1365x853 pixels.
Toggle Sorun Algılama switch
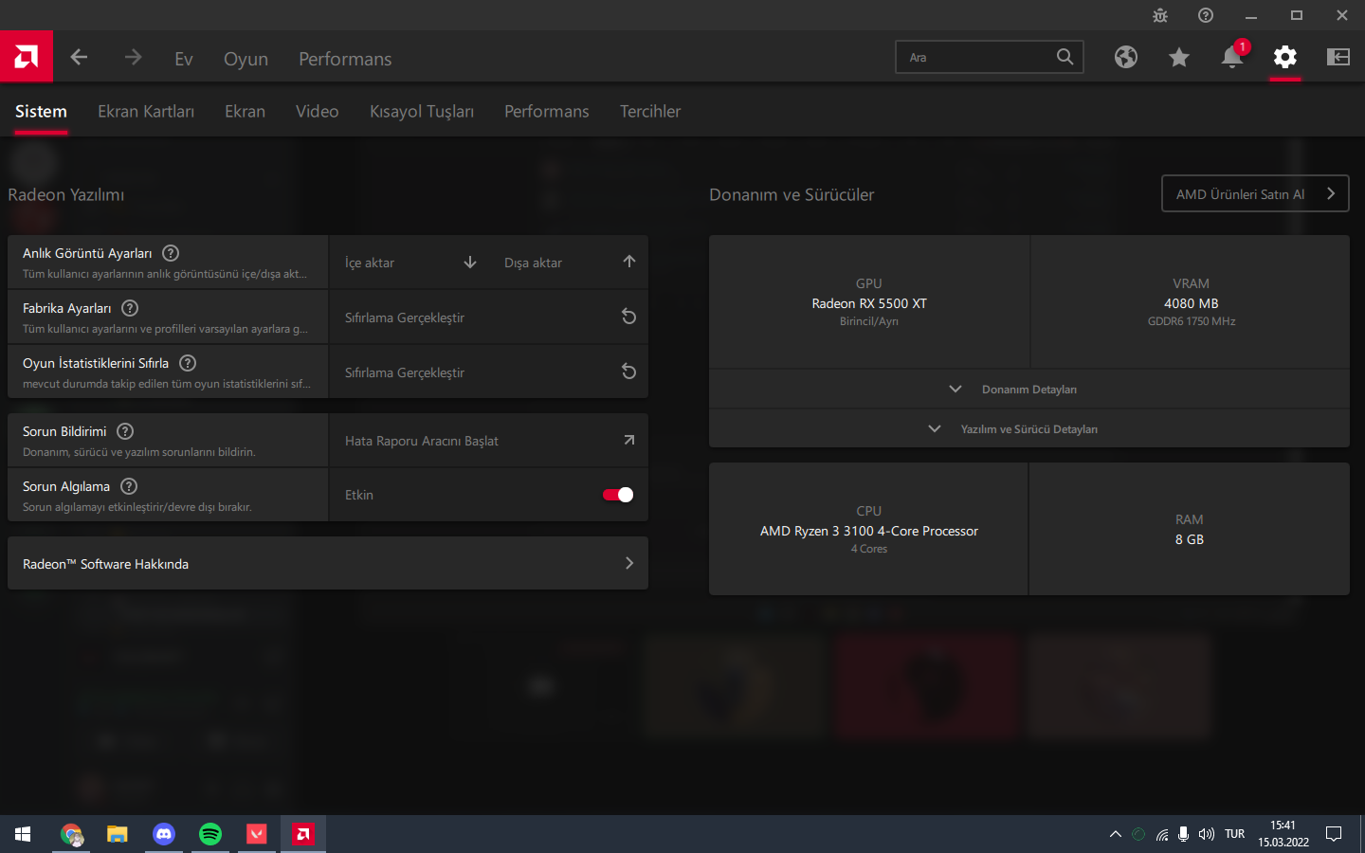pyautogui.click(x=618, y=495)
